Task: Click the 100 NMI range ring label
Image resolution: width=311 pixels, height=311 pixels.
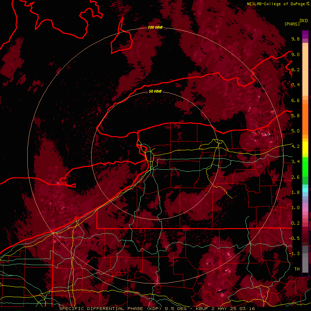Action: coord(155,27)
